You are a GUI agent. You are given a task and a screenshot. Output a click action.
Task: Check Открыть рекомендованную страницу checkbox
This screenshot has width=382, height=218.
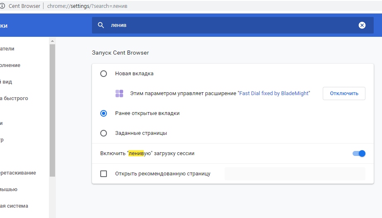point(104,174)
